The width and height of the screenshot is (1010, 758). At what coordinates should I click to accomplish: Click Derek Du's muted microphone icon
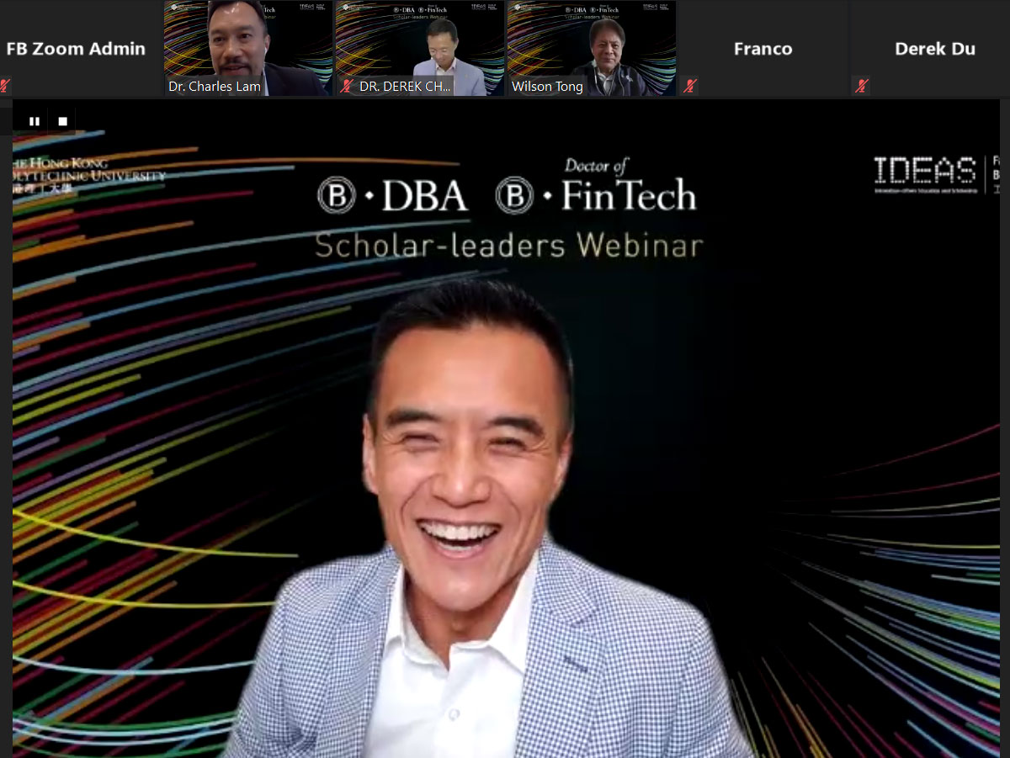pos(861,86)
